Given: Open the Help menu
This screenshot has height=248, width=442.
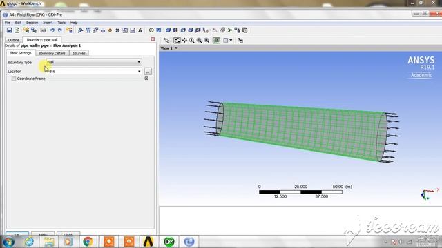Looking at the screenshot, I should [x=74, y=23].
